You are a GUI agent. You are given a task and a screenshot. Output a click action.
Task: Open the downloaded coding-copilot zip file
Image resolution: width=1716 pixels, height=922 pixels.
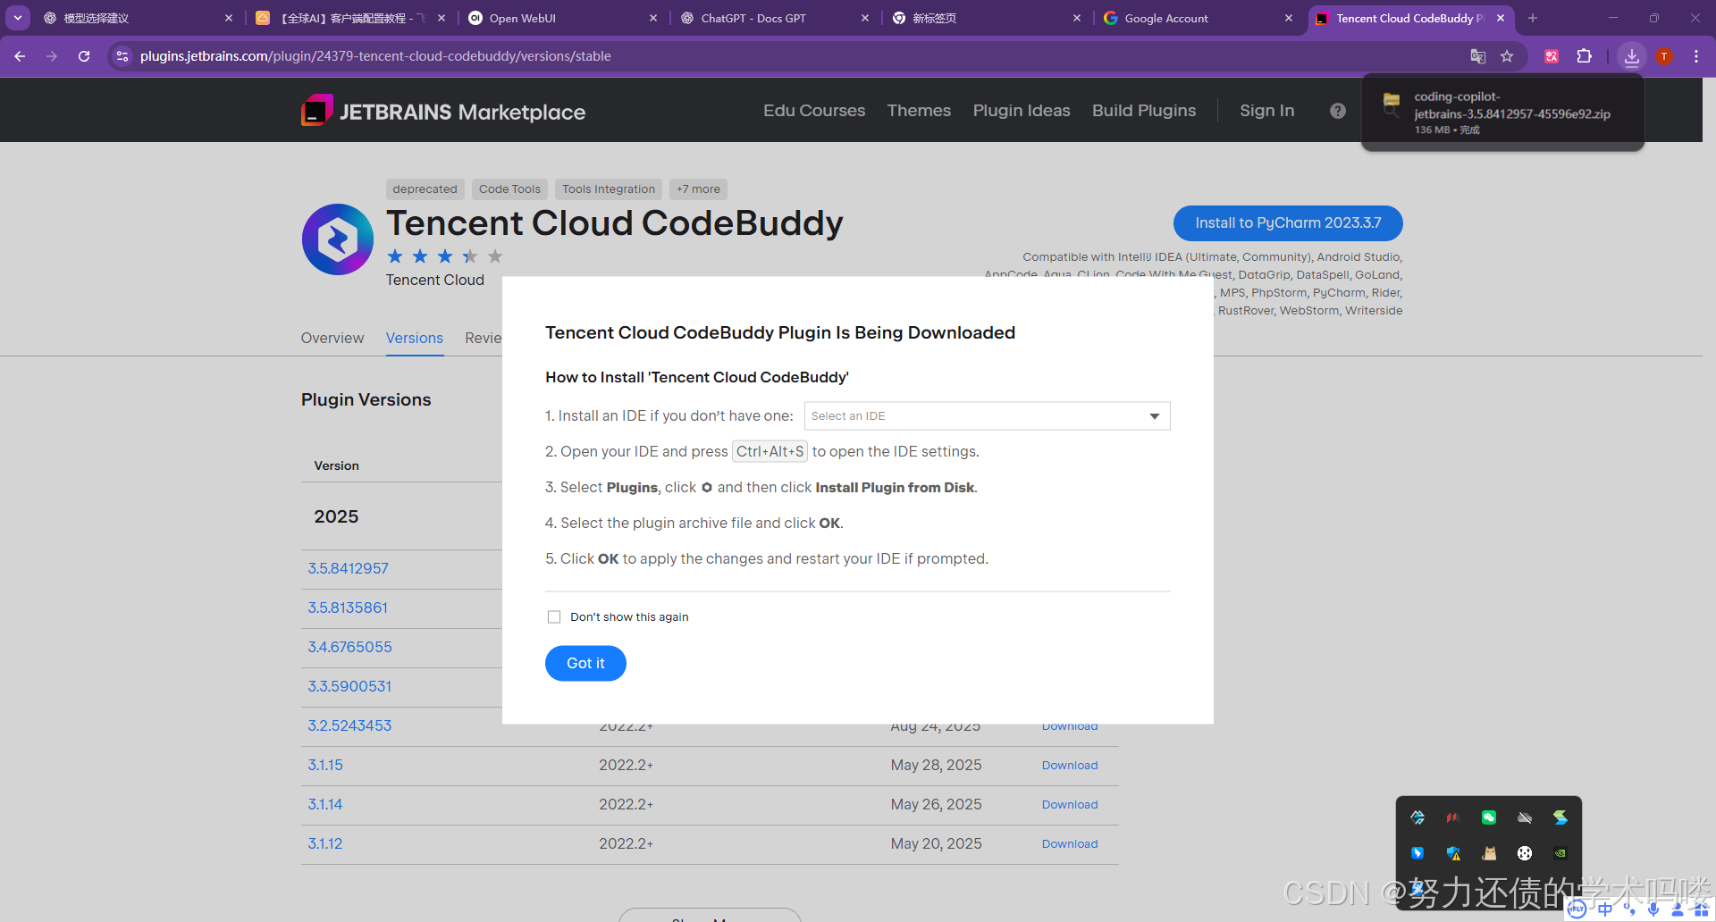(1502, 113)
